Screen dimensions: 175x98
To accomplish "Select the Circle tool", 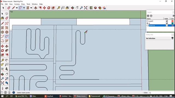I will (2, 32).
